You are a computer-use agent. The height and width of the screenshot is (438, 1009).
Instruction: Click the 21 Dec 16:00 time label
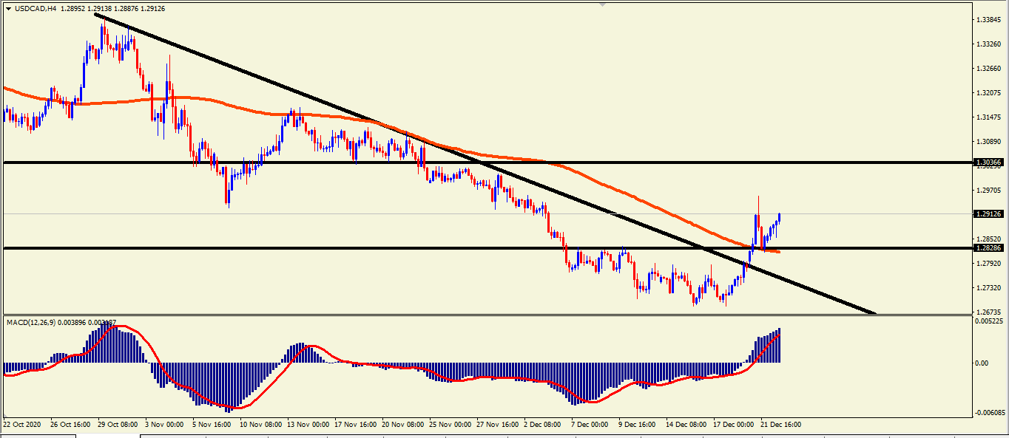pyautogui.click(x=780, y=425)
